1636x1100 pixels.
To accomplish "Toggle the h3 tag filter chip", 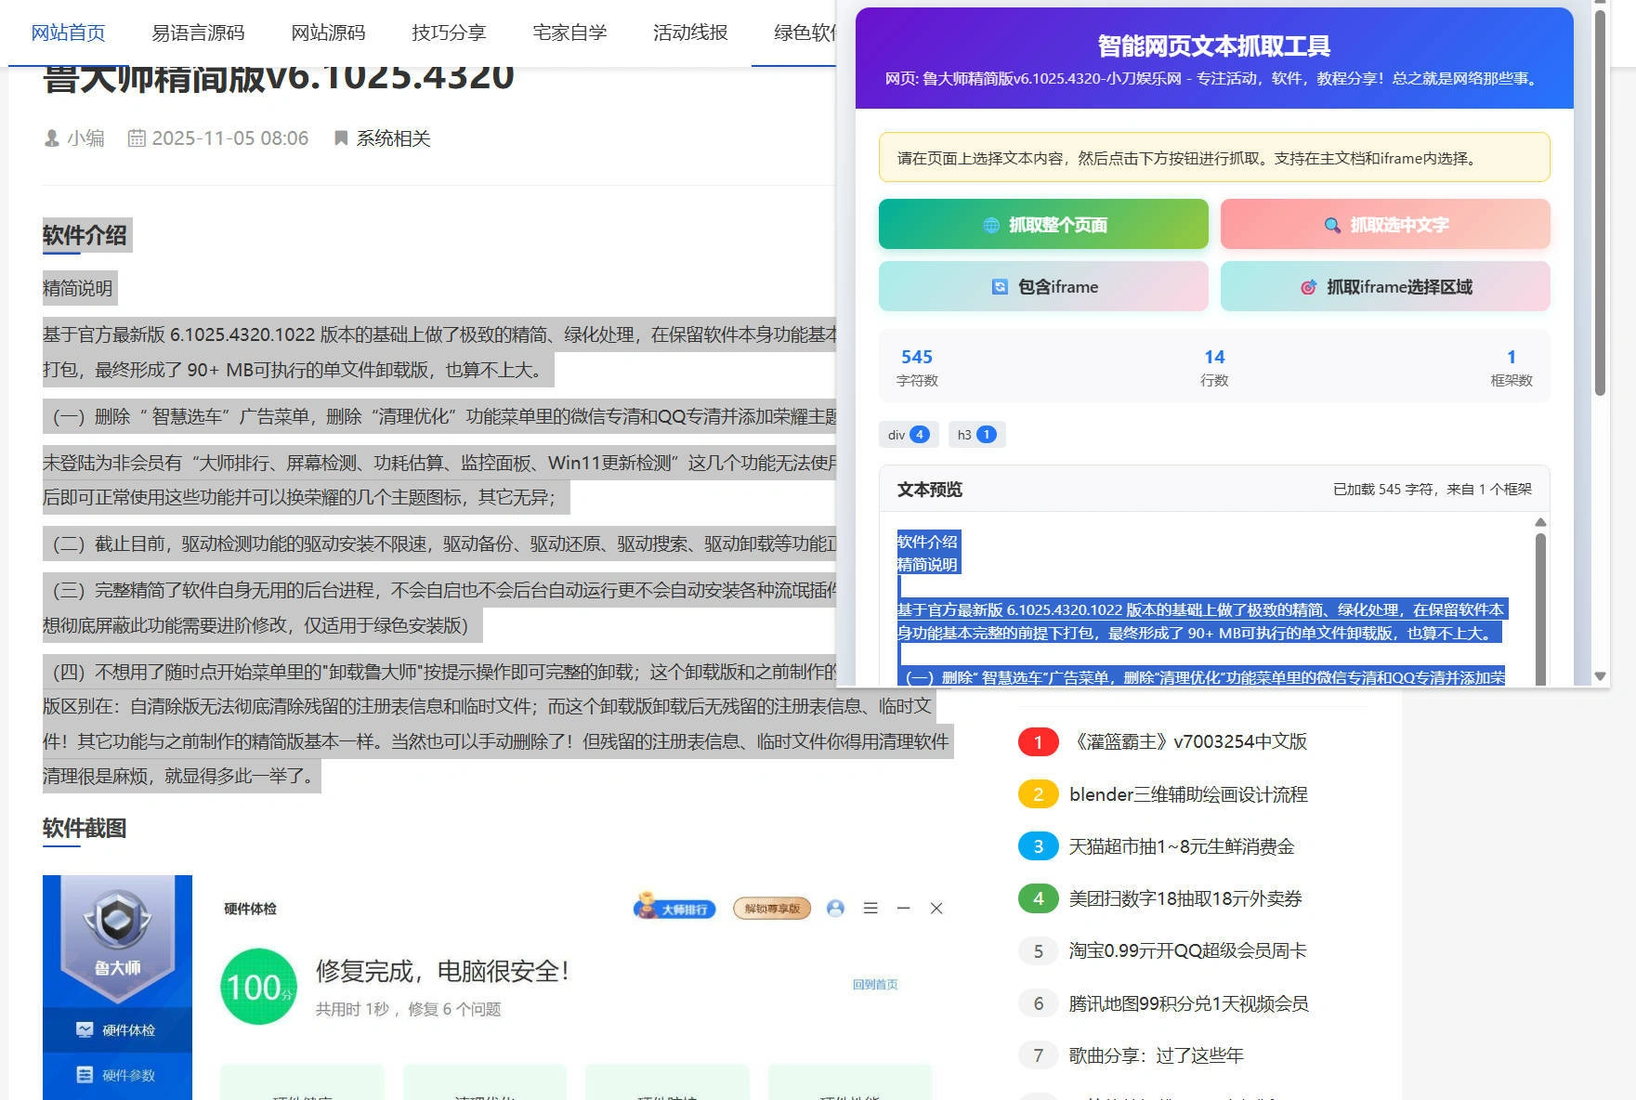I will [x=975, y=434].
